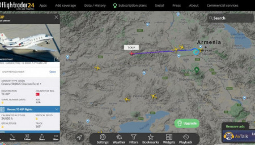Click the green Upgrade button
This screenshot has height=145, width=255.
tap(187, 123)
